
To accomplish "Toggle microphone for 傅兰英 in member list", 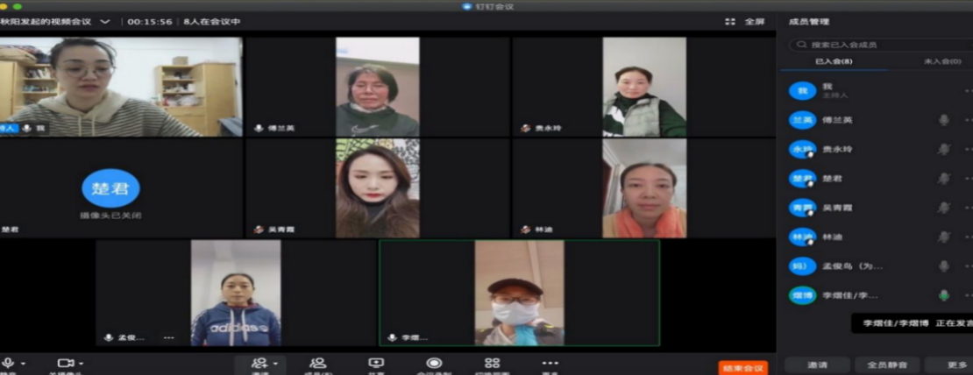I will click(x=944, y=119).
